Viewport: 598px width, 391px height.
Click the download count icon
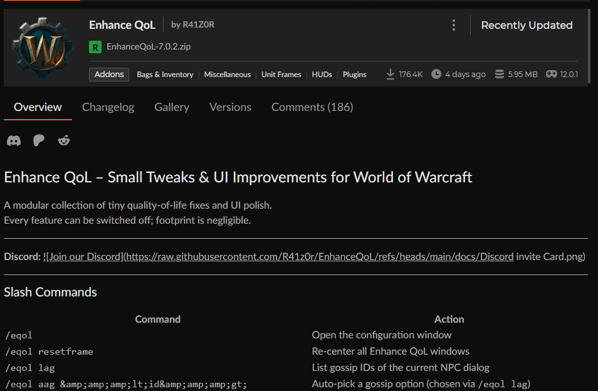coord(390,74)
